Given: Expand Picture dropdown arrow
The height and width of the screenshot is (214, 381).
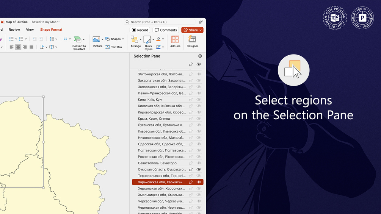Looking at the screenshot, I should 102,39.
